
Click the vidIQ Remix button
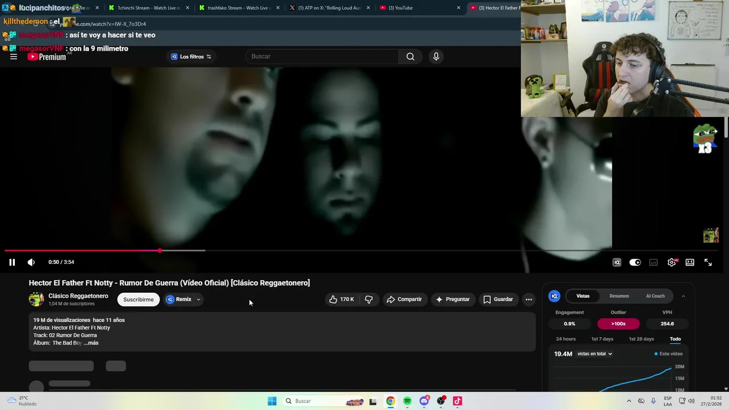click(179, 300)
